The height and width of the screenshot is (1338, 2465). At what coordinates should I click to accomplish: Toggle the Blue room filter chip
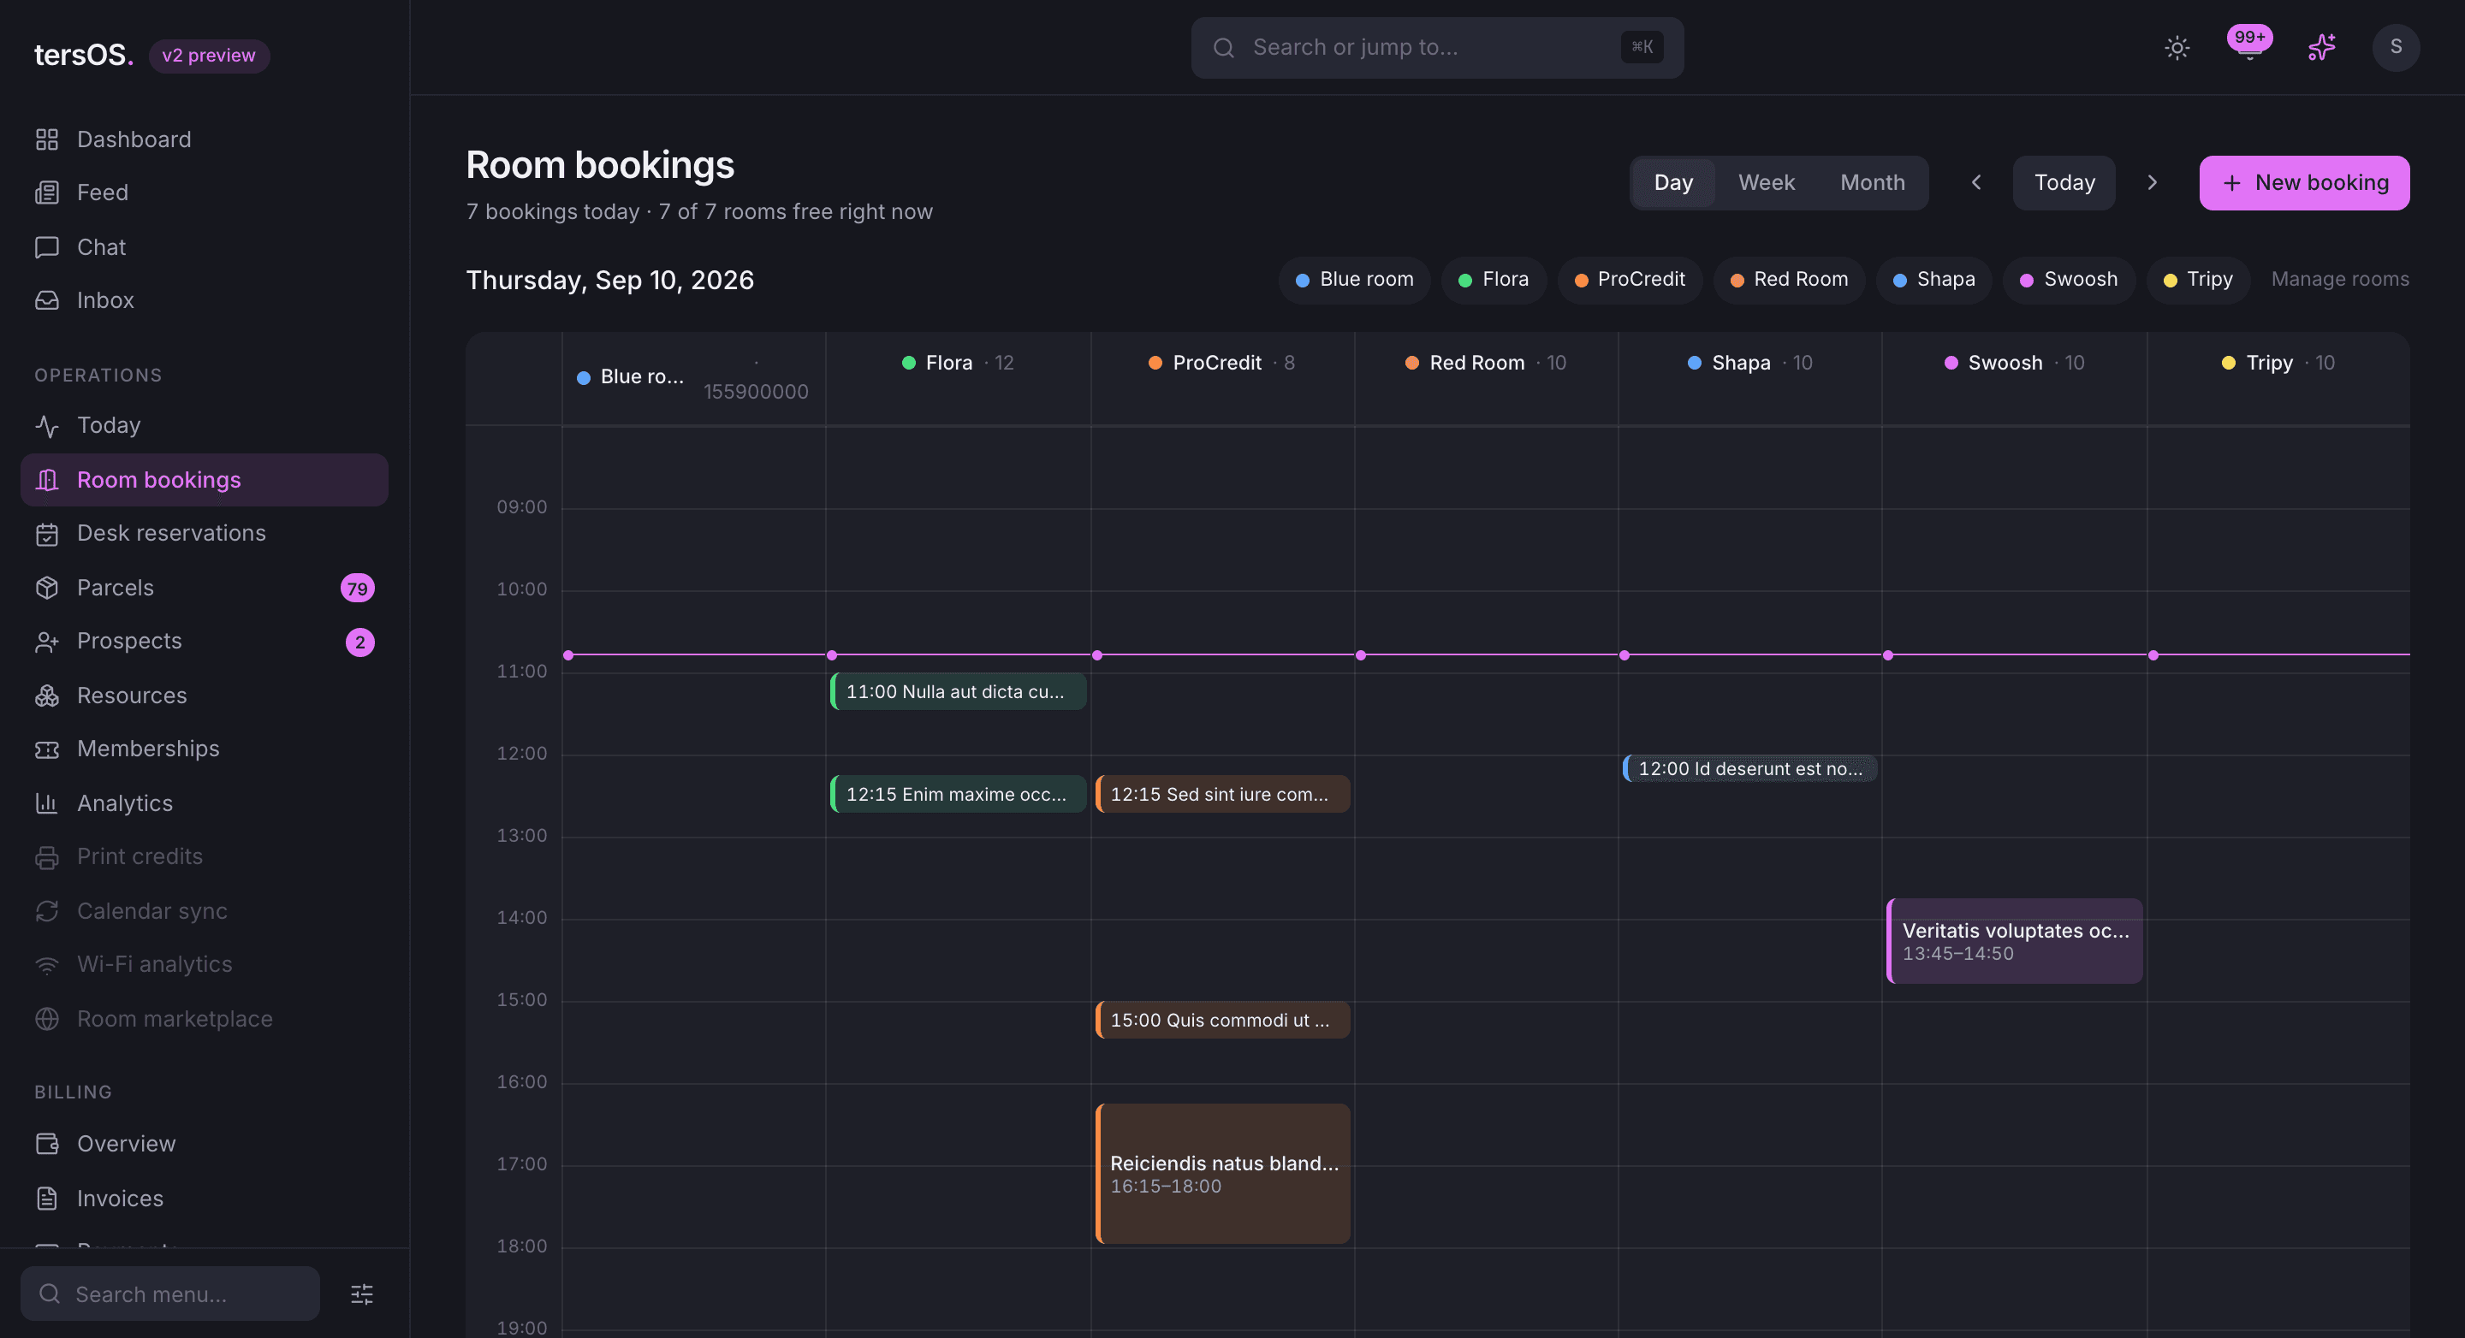coord(1354,281)
